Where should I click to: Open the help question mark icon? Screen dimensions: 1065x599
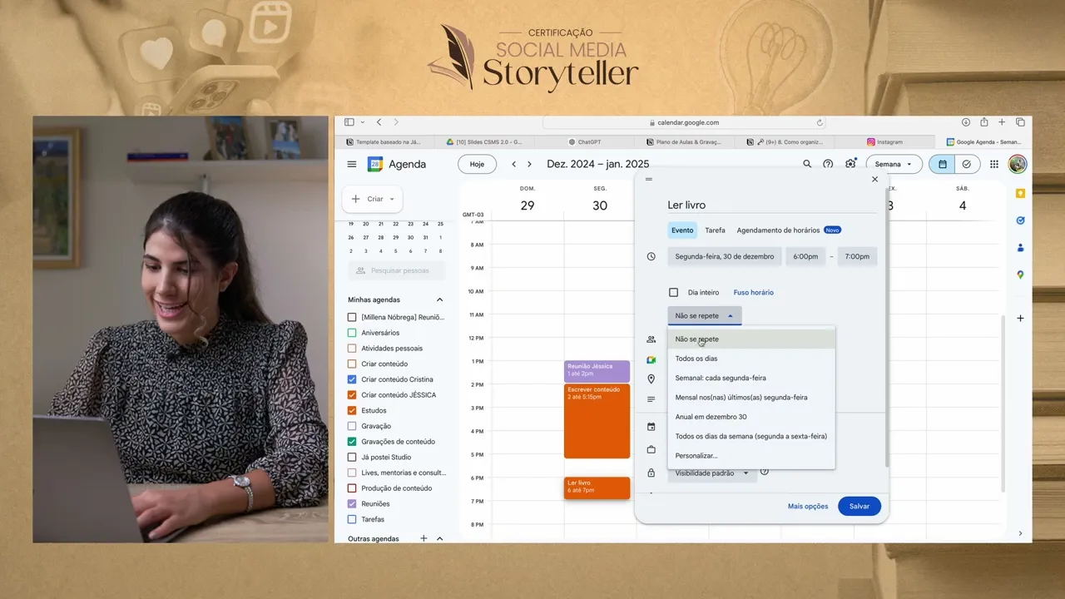(828, 164)
